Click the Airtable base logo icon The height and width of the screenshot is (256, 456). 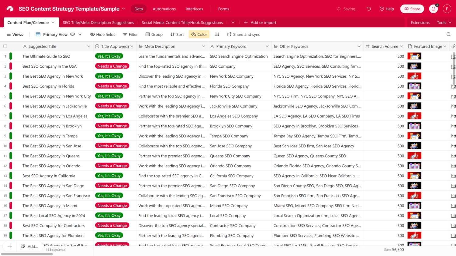pos(10,9)
